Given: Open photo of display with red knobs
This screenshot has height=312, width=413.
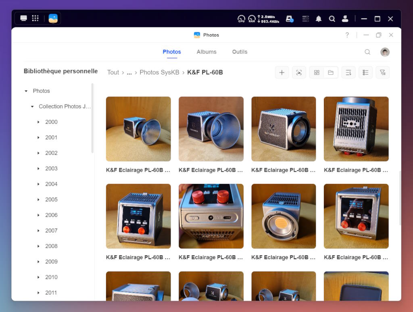Looking at the screenshot, I should pos(138,216).
